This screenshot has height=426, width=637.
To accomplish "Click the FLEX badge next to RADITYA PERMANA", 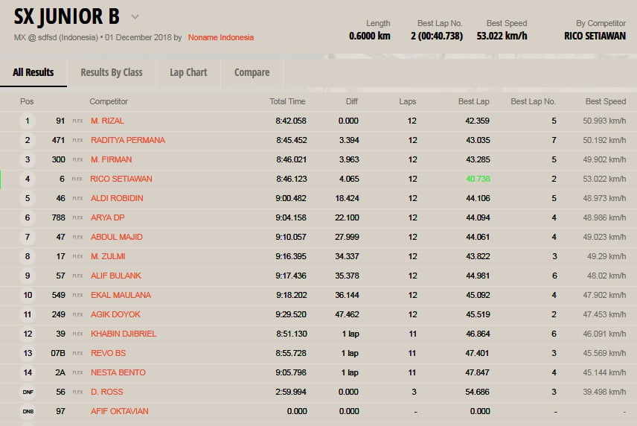I will (x=77, y=140).
